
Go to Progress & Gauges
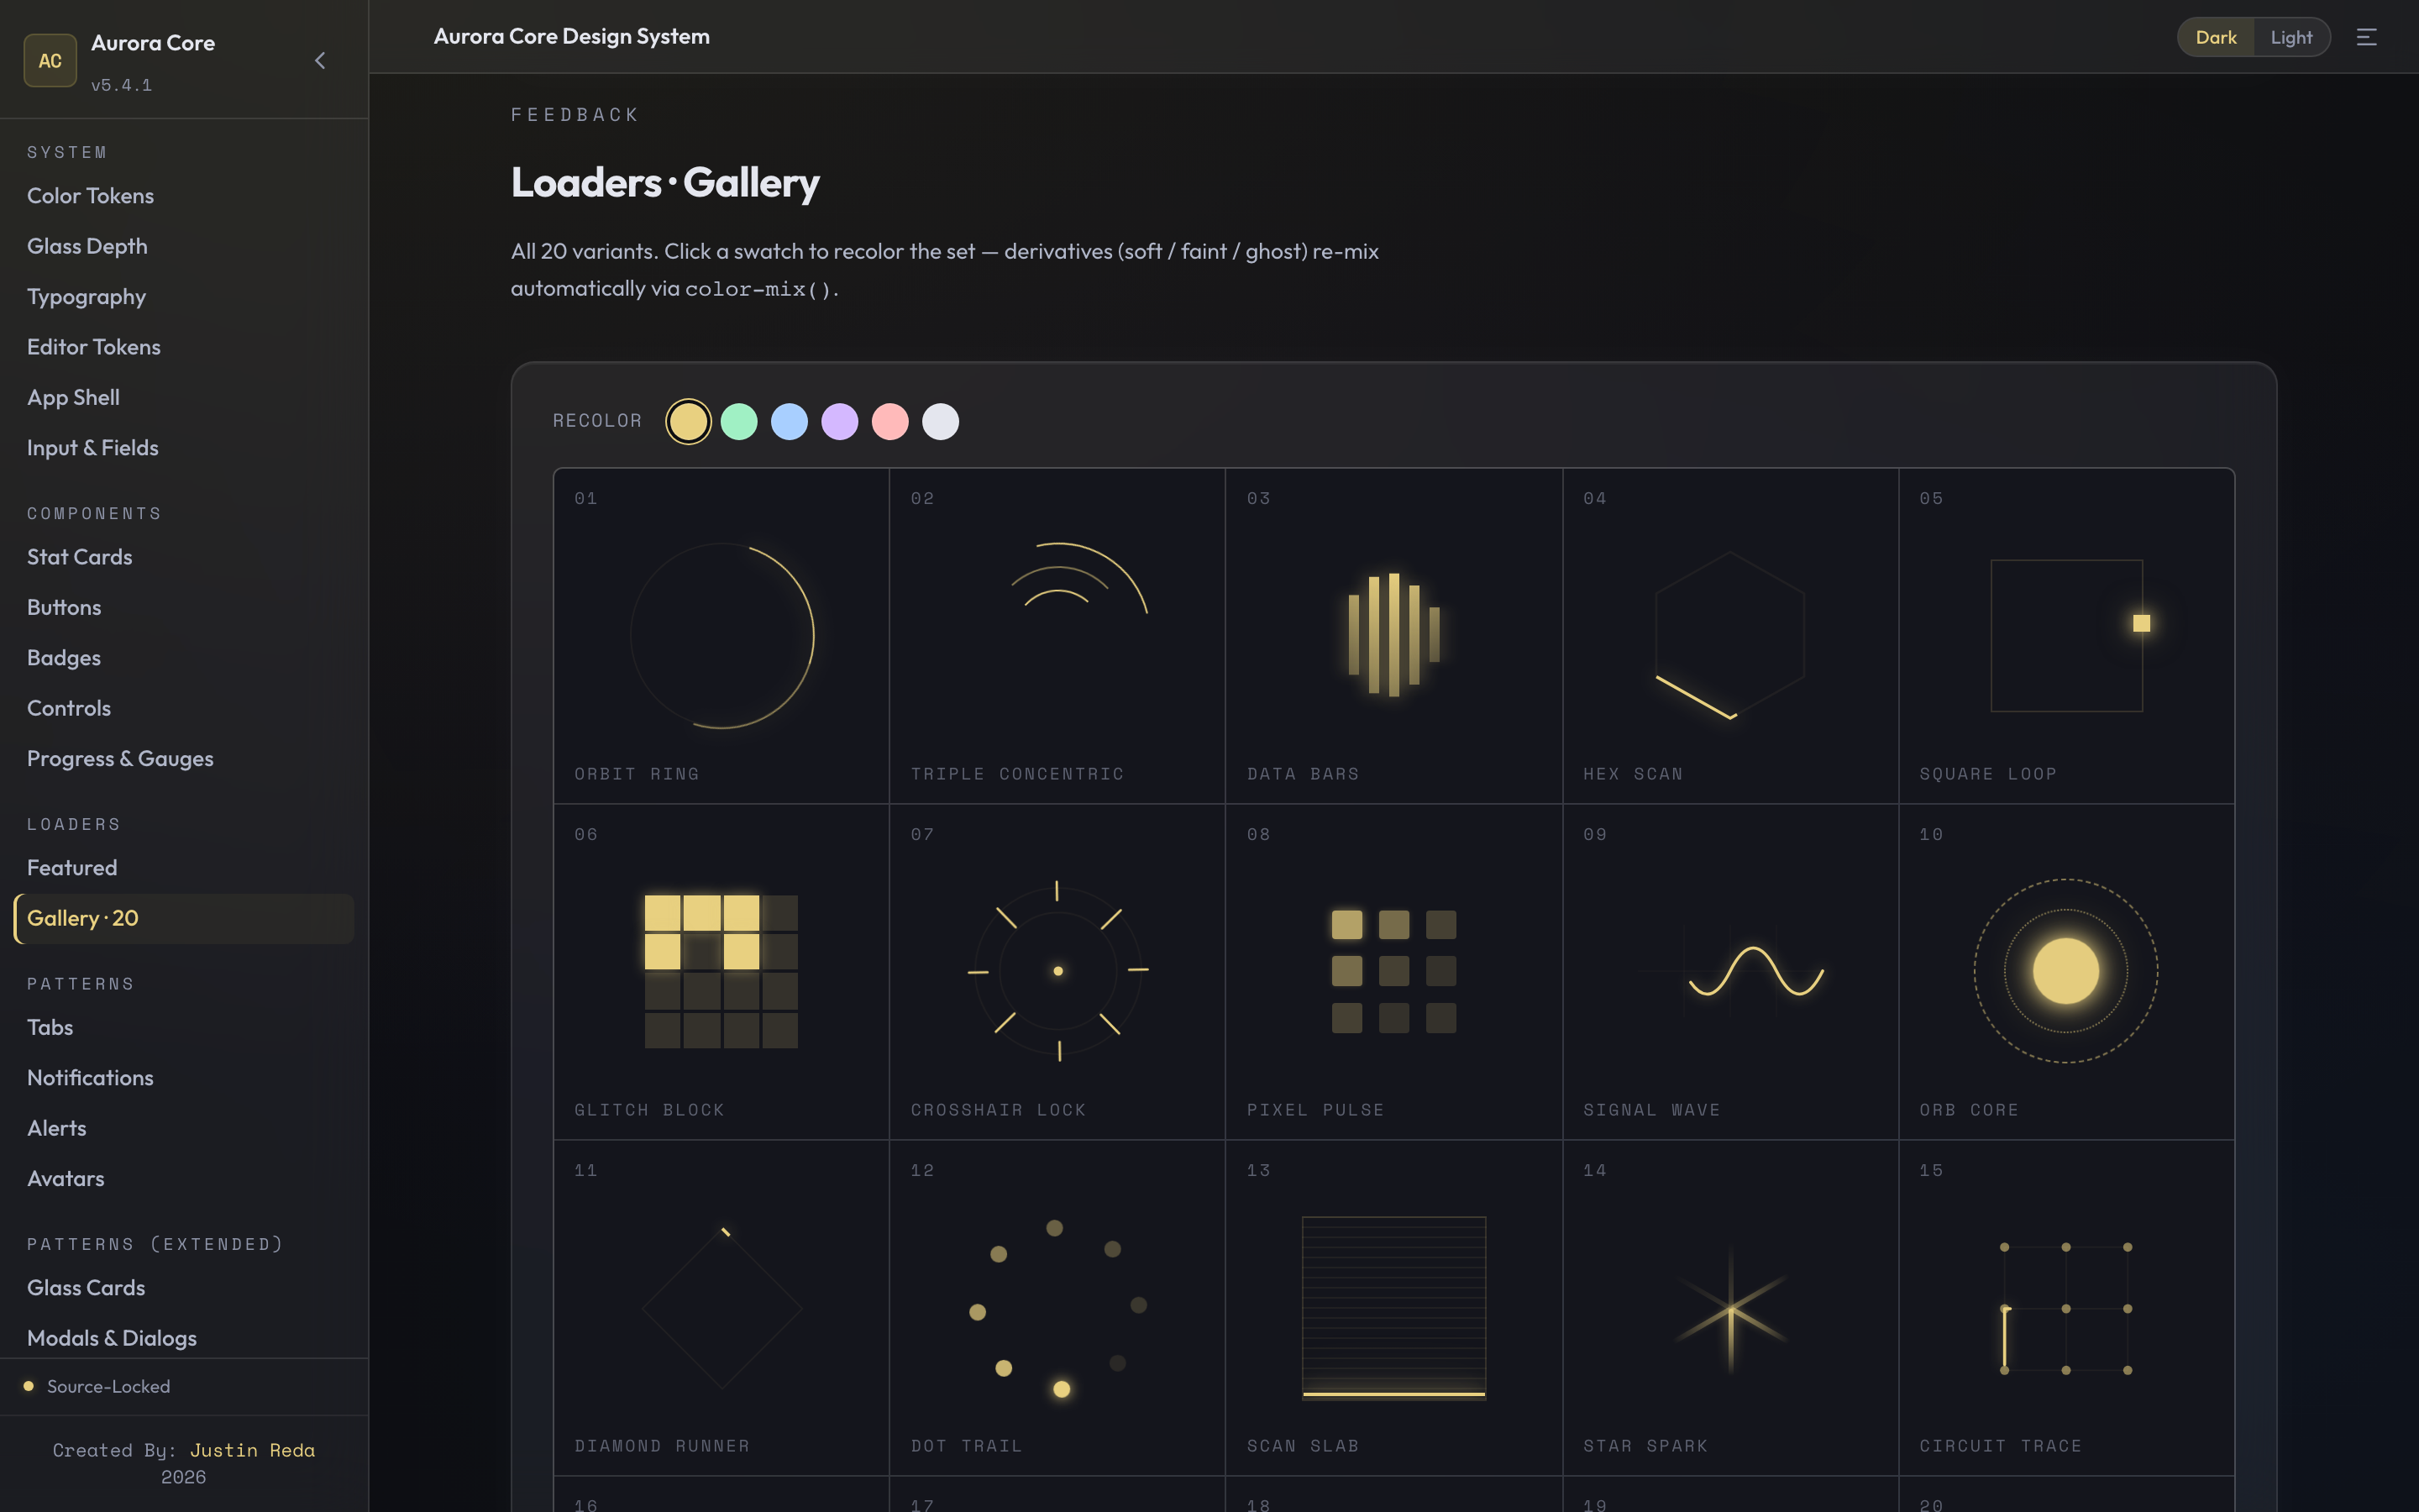pos(184,758)
